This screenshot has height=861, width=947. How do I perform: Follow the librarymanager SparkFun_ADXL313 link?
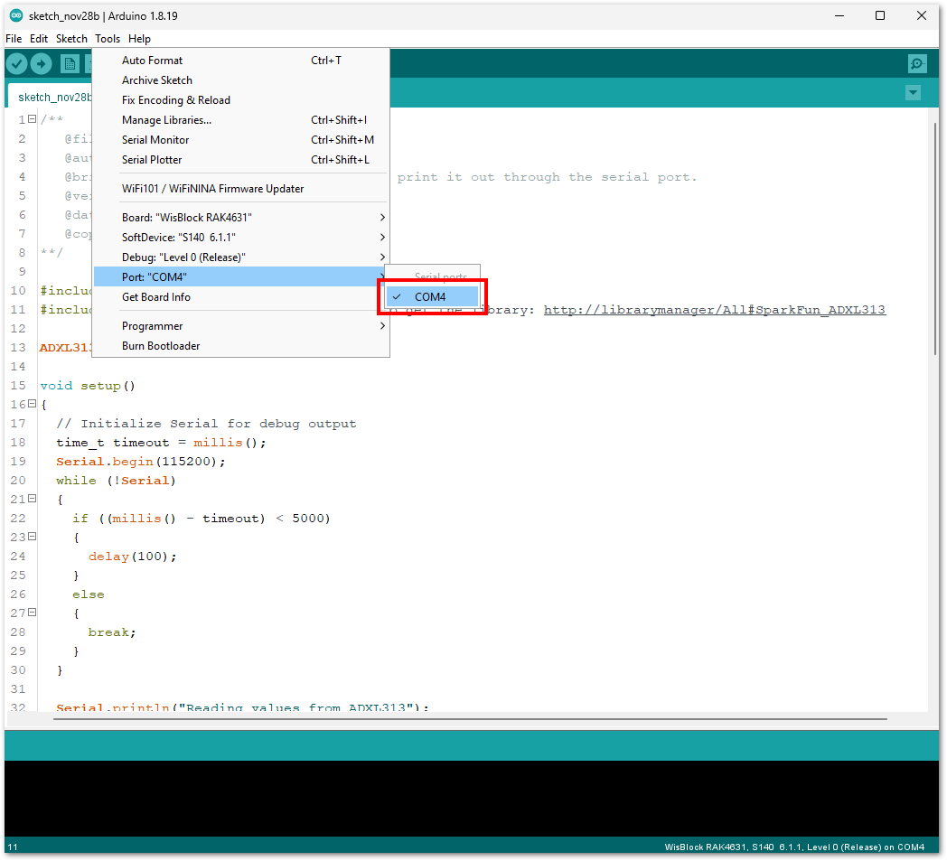(x=715, y=310)
